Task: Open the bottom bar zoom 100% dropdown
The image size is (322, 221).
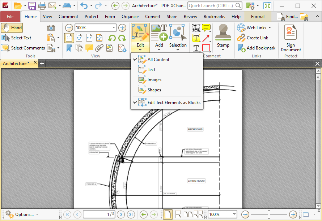Action: tap(234, 214)
